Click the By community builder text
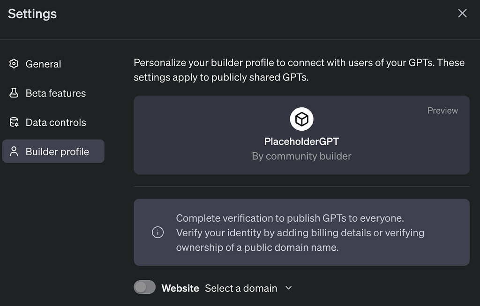Viewport: 480px width, 306px height. pos(301,156)
